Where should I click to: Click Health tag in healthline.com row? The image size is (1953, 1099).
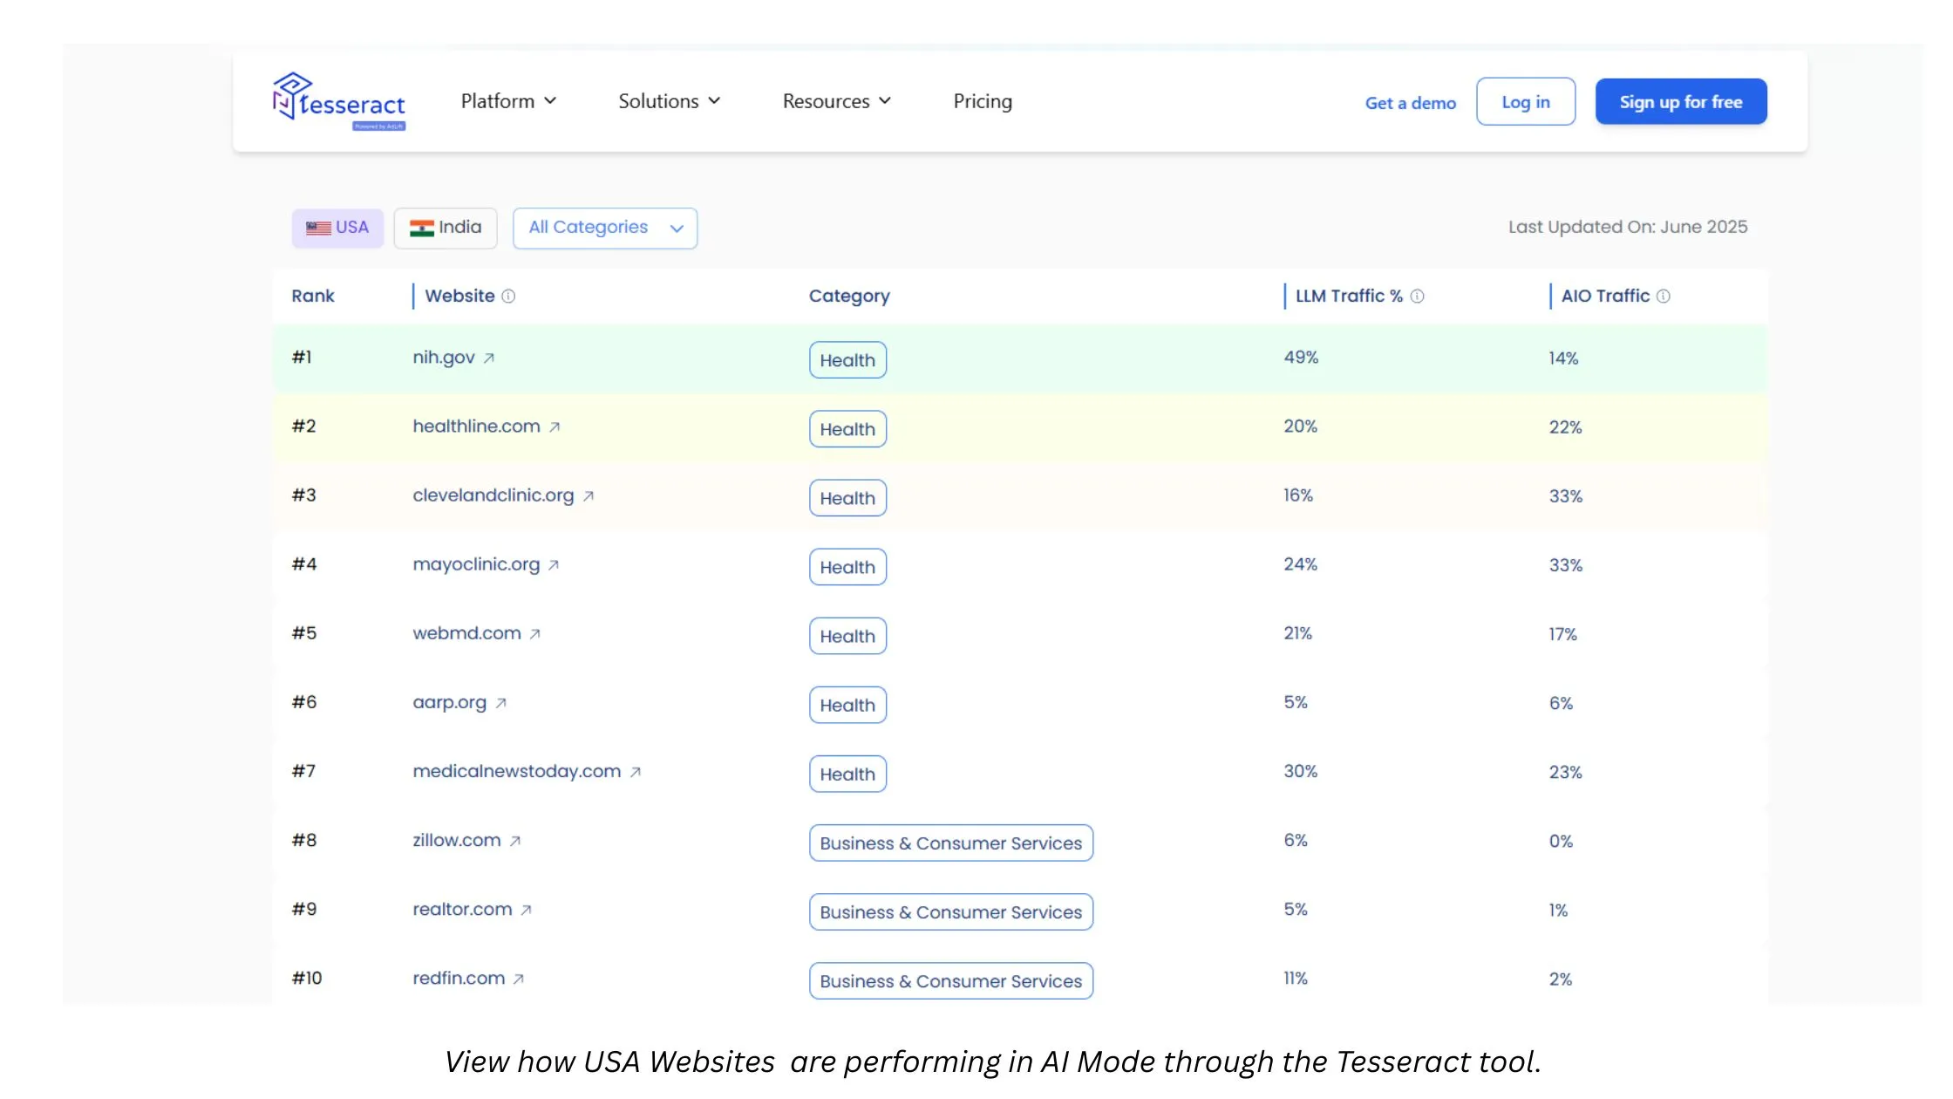click(847, 429)
